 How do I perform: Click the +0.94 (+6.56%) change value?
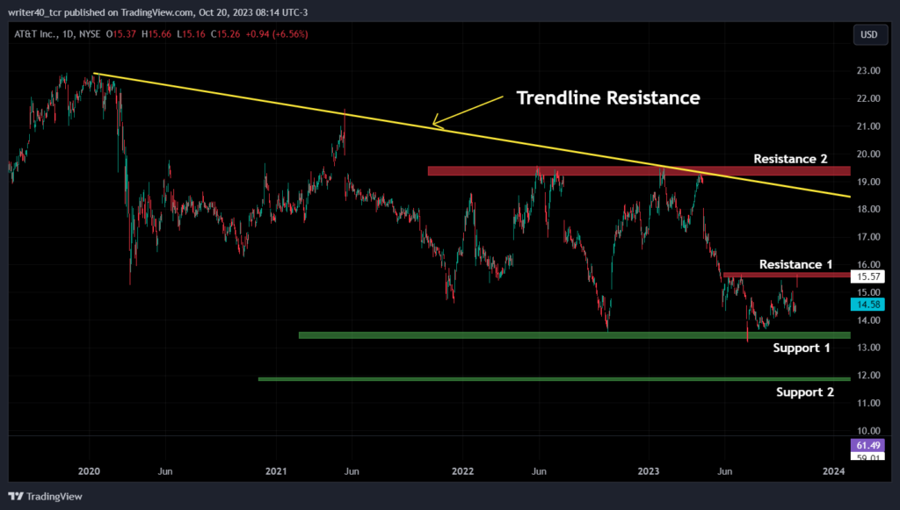tap(277, 34)
